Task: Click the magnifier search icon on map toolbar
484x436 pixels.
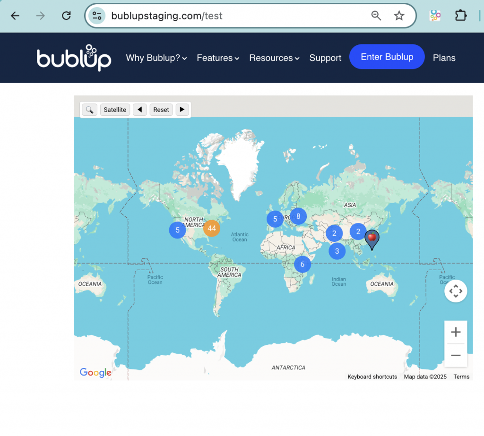Action: tap(89, 110)
